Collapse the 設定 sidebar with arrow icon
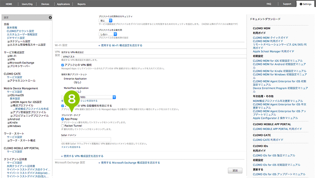This screenshot has height=178, width=316. point(50,17)
